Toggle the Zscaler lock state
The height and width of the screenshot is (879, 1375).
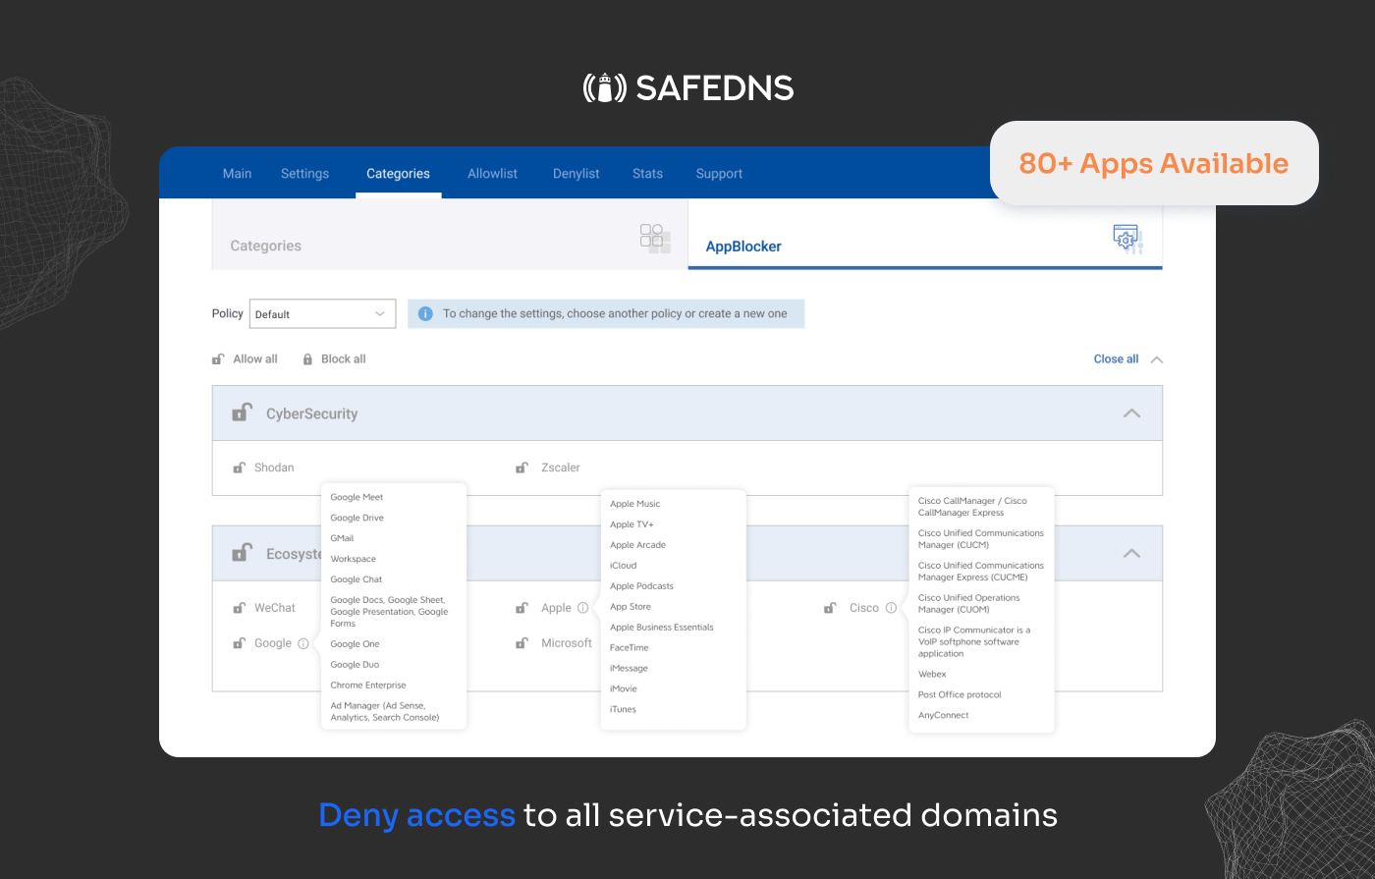point(521,467)
